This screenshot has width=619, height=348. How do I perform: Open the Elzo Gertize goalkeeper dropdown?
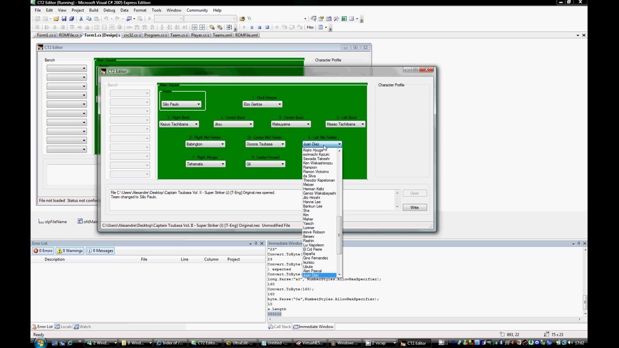click(262, 104)
